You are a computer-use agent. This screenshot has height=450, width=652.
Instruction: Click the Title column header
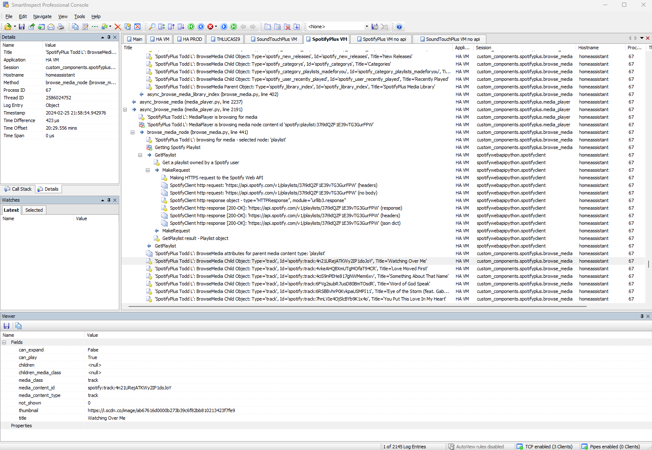[287, 48]
